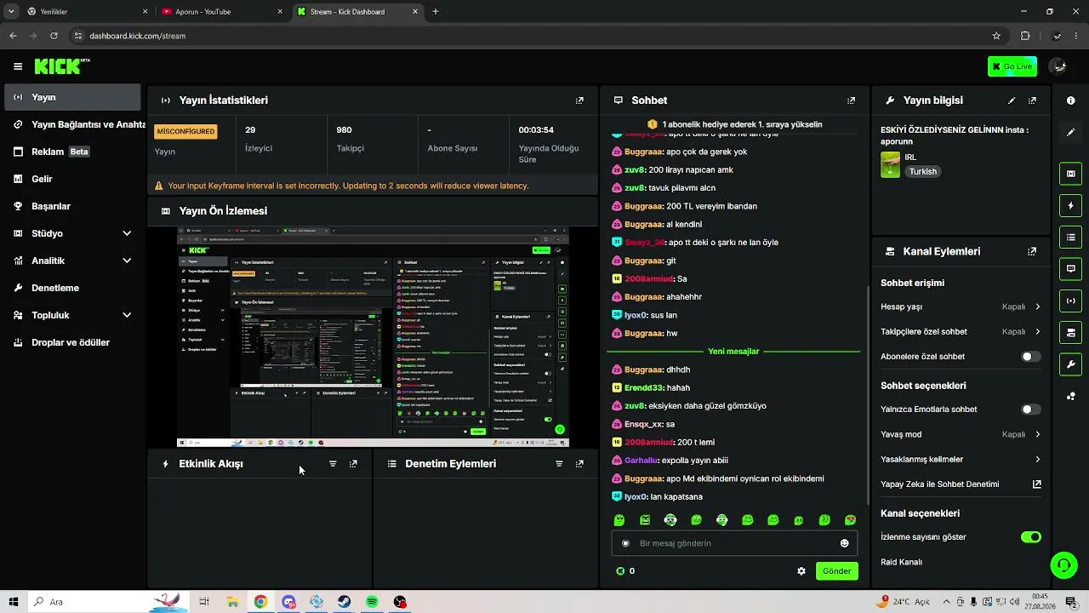
Task: Toggle lightning activity feed widget in right rail
Action: [1070, 205]
